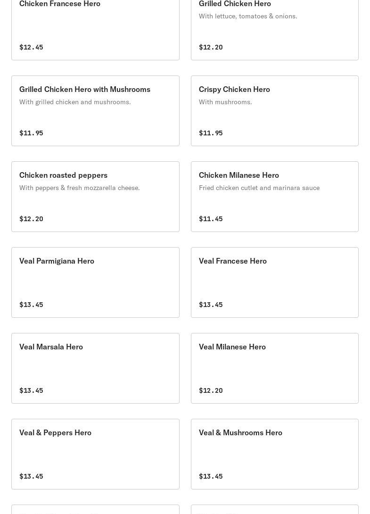Screen dimensions: 370x514
Task: Open Chicken roasted peppers menu item
Action: click(95, 197)
